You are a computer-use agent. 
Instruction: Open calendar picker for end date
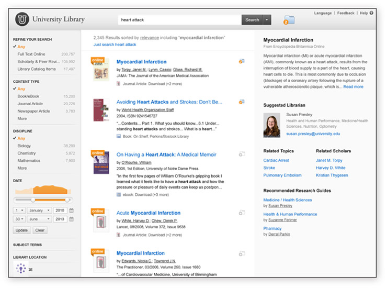point(71,219)
